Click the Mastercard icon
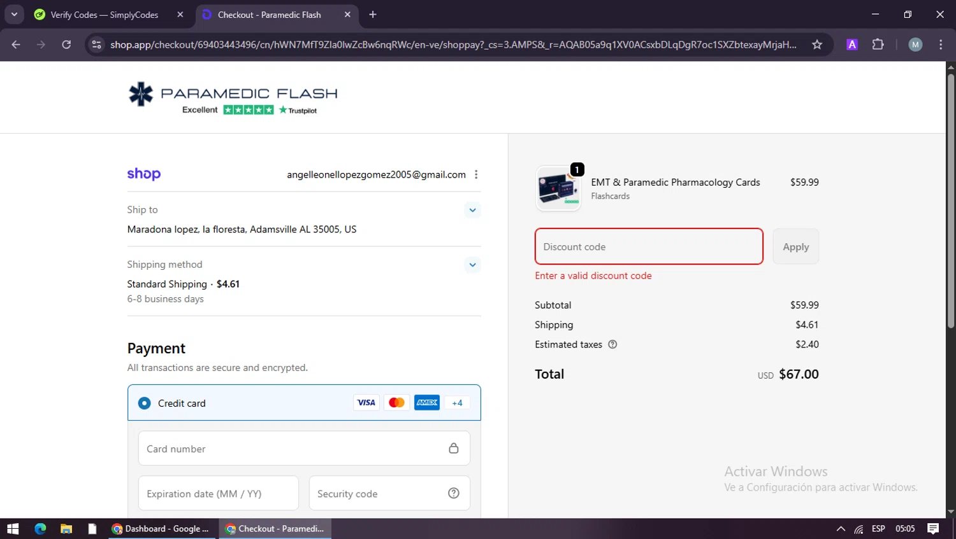This screenshot has height=539, width=956. pyautogui.click(x=396, y=402)
